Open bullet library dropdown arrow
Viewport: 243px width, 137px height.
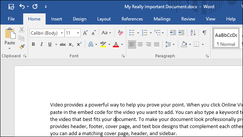(x=138, y=33)
